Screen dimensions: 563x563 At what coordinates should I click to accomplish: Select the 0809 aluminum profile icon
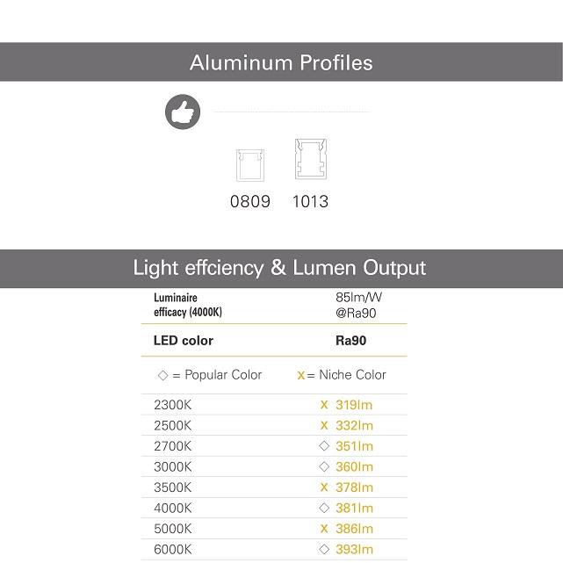pyautogui.click(x=251, y=165)
